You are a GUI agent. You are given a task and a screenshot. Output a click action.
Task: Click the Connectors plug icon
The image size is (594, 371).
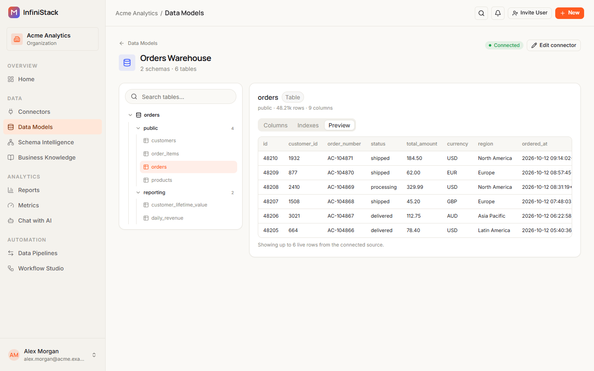(x=11, y=112)
